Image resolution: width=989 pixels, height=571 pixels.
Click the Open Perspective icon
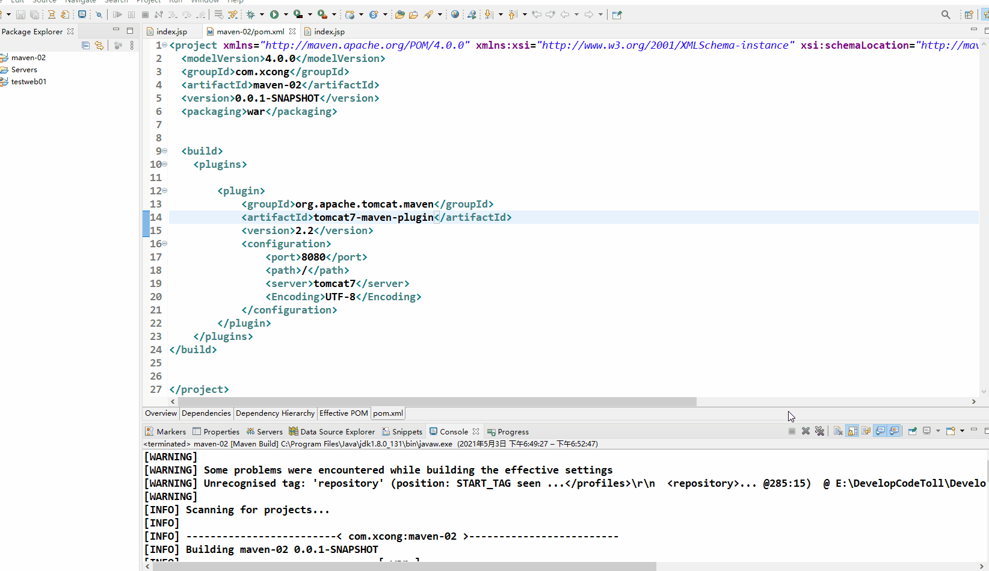969,14
